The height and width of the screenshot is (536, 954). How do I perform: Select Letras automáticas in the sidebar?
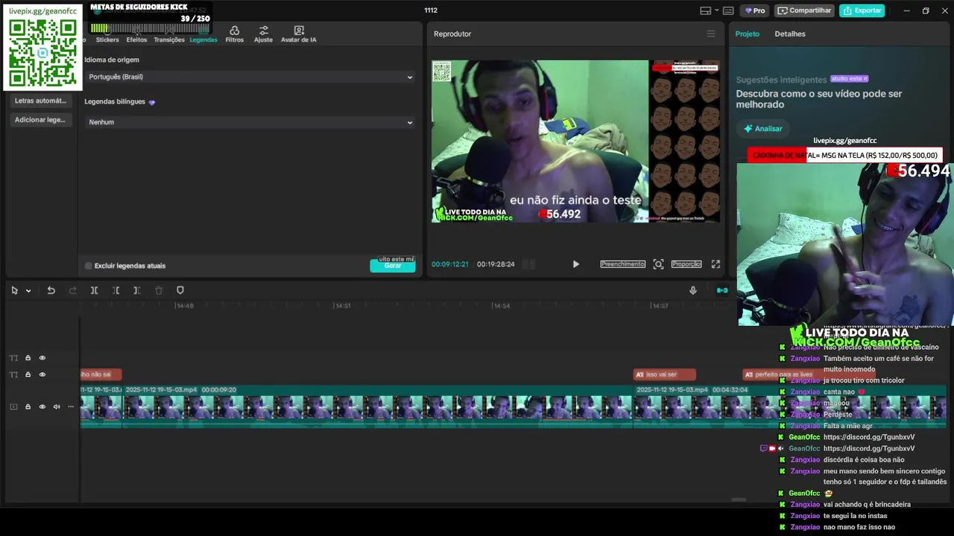pyautogui.click(x=41, y=100)
